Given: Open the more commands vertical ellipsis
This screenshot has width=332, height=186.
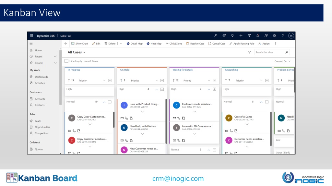Looking at the screenshot, I should pyautogui.click(x=276, y=44).
